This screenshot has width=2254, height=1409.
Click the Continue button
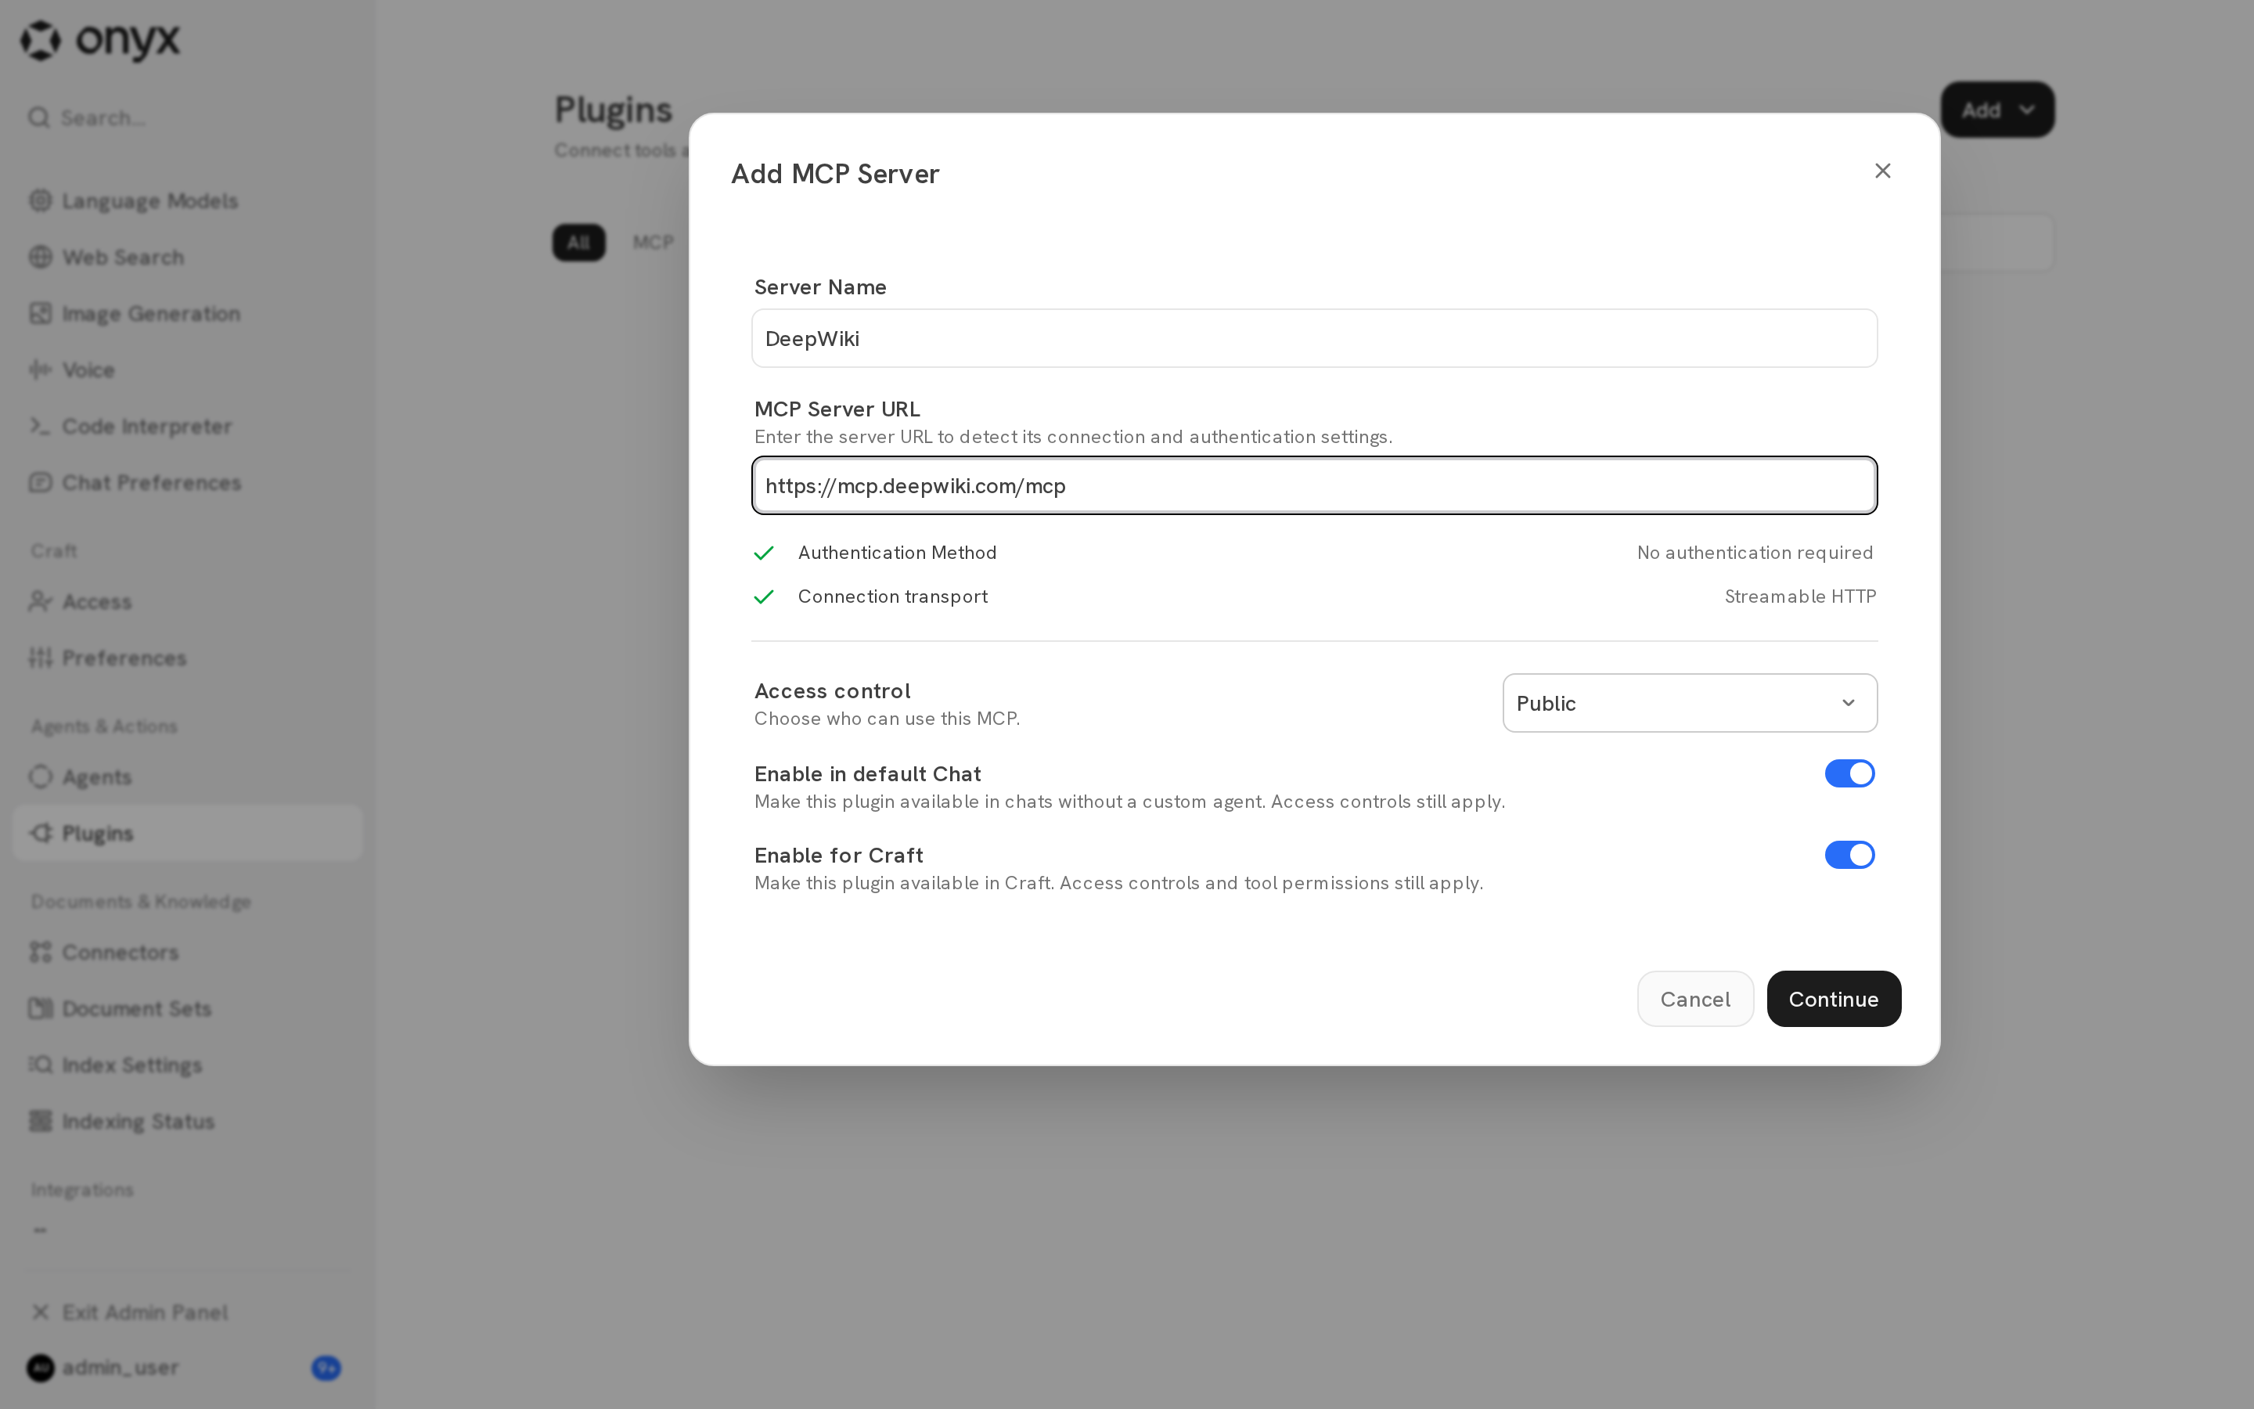(1833, 999)
